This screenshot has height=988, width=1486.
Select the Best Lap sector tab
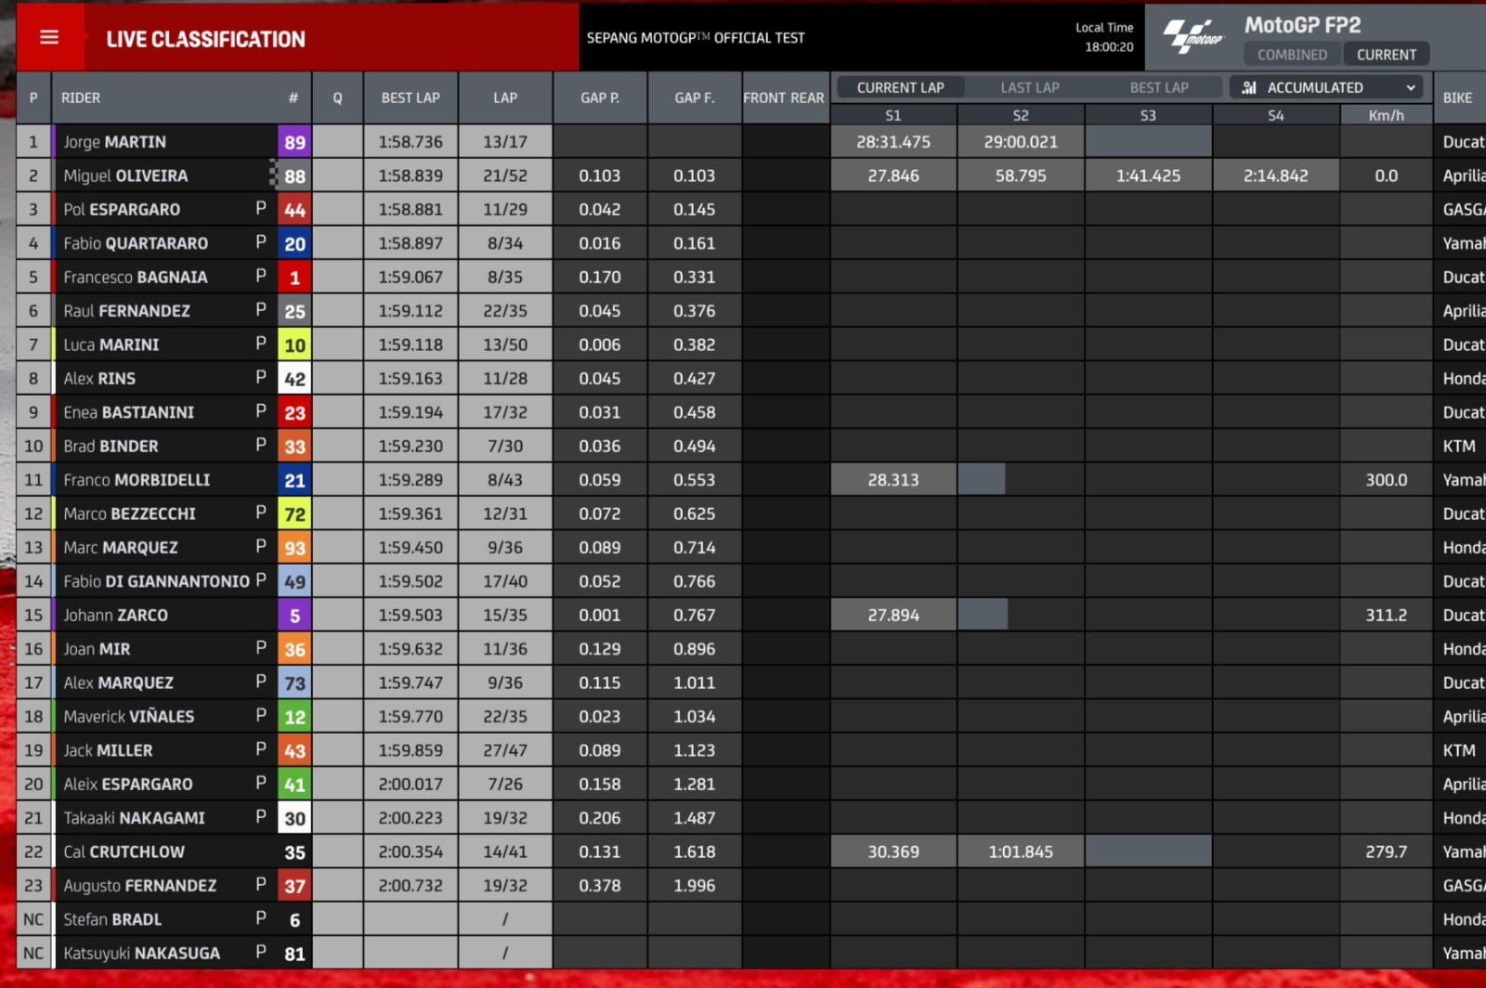click(x=1158, y=87)
